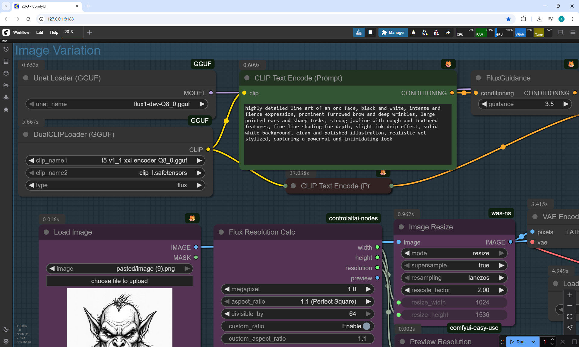This screenshot has width=579, height=347.
Task: Click the share arrow icon in toolbar
Action: 448,32
